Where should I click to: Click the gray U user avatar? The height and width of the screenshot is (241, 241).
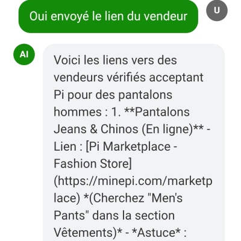point(217,10)
